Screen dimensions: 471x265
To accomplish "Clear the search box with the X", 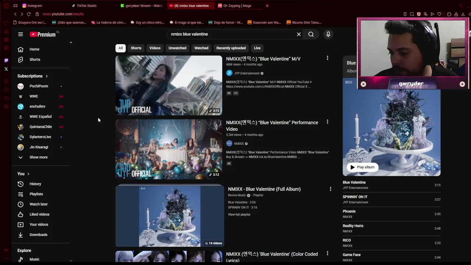I will (x=299, y=34).
